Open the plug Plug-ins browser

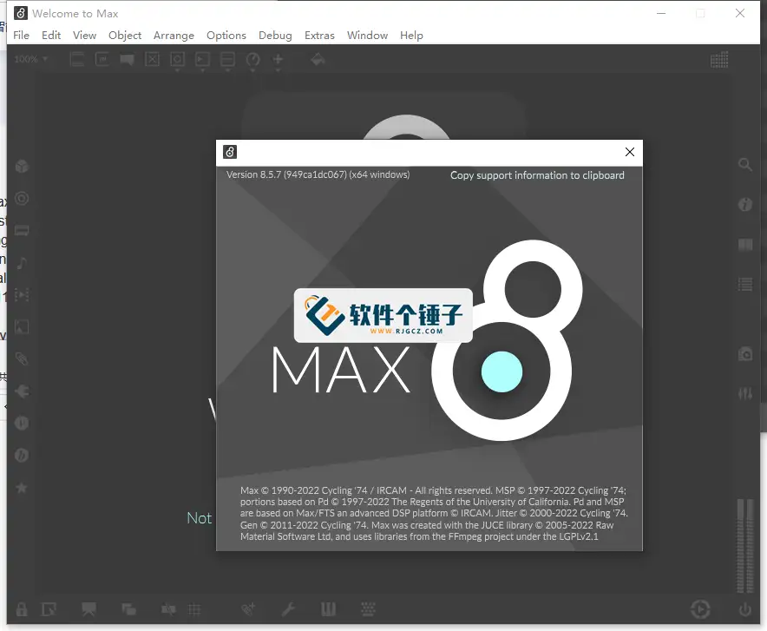[22, 391]
